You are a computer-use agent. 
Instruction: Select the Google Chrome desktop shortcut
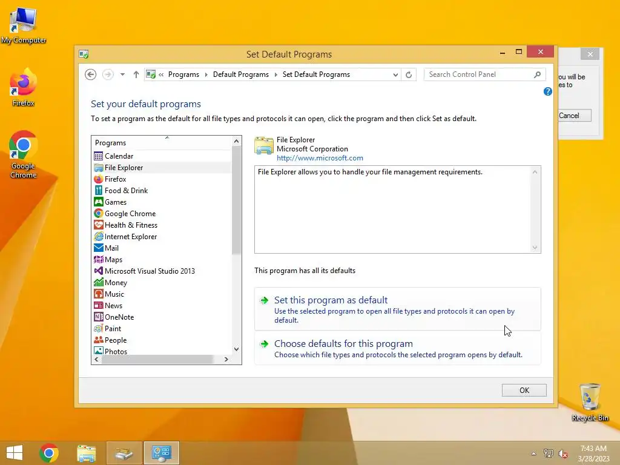[24, 155]
